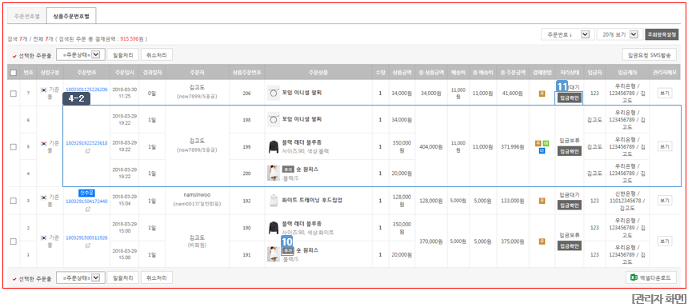Open necklace thumbnail for product order 206
Screen dimensions: 688x307
click(x=274, y=93)
